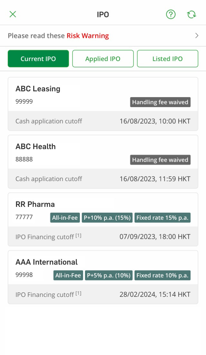Select the All-in-Fee badge on AAA International
Image resolution: width=206 pixels, height=355 pixels.
click(68, 275)
